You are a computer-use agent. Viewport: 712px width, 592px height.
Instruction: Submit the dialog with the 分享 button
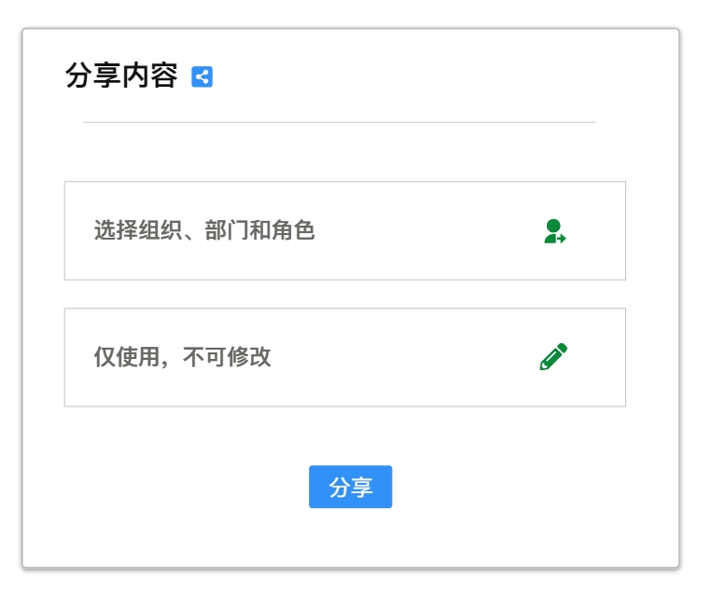pos(350,487)
